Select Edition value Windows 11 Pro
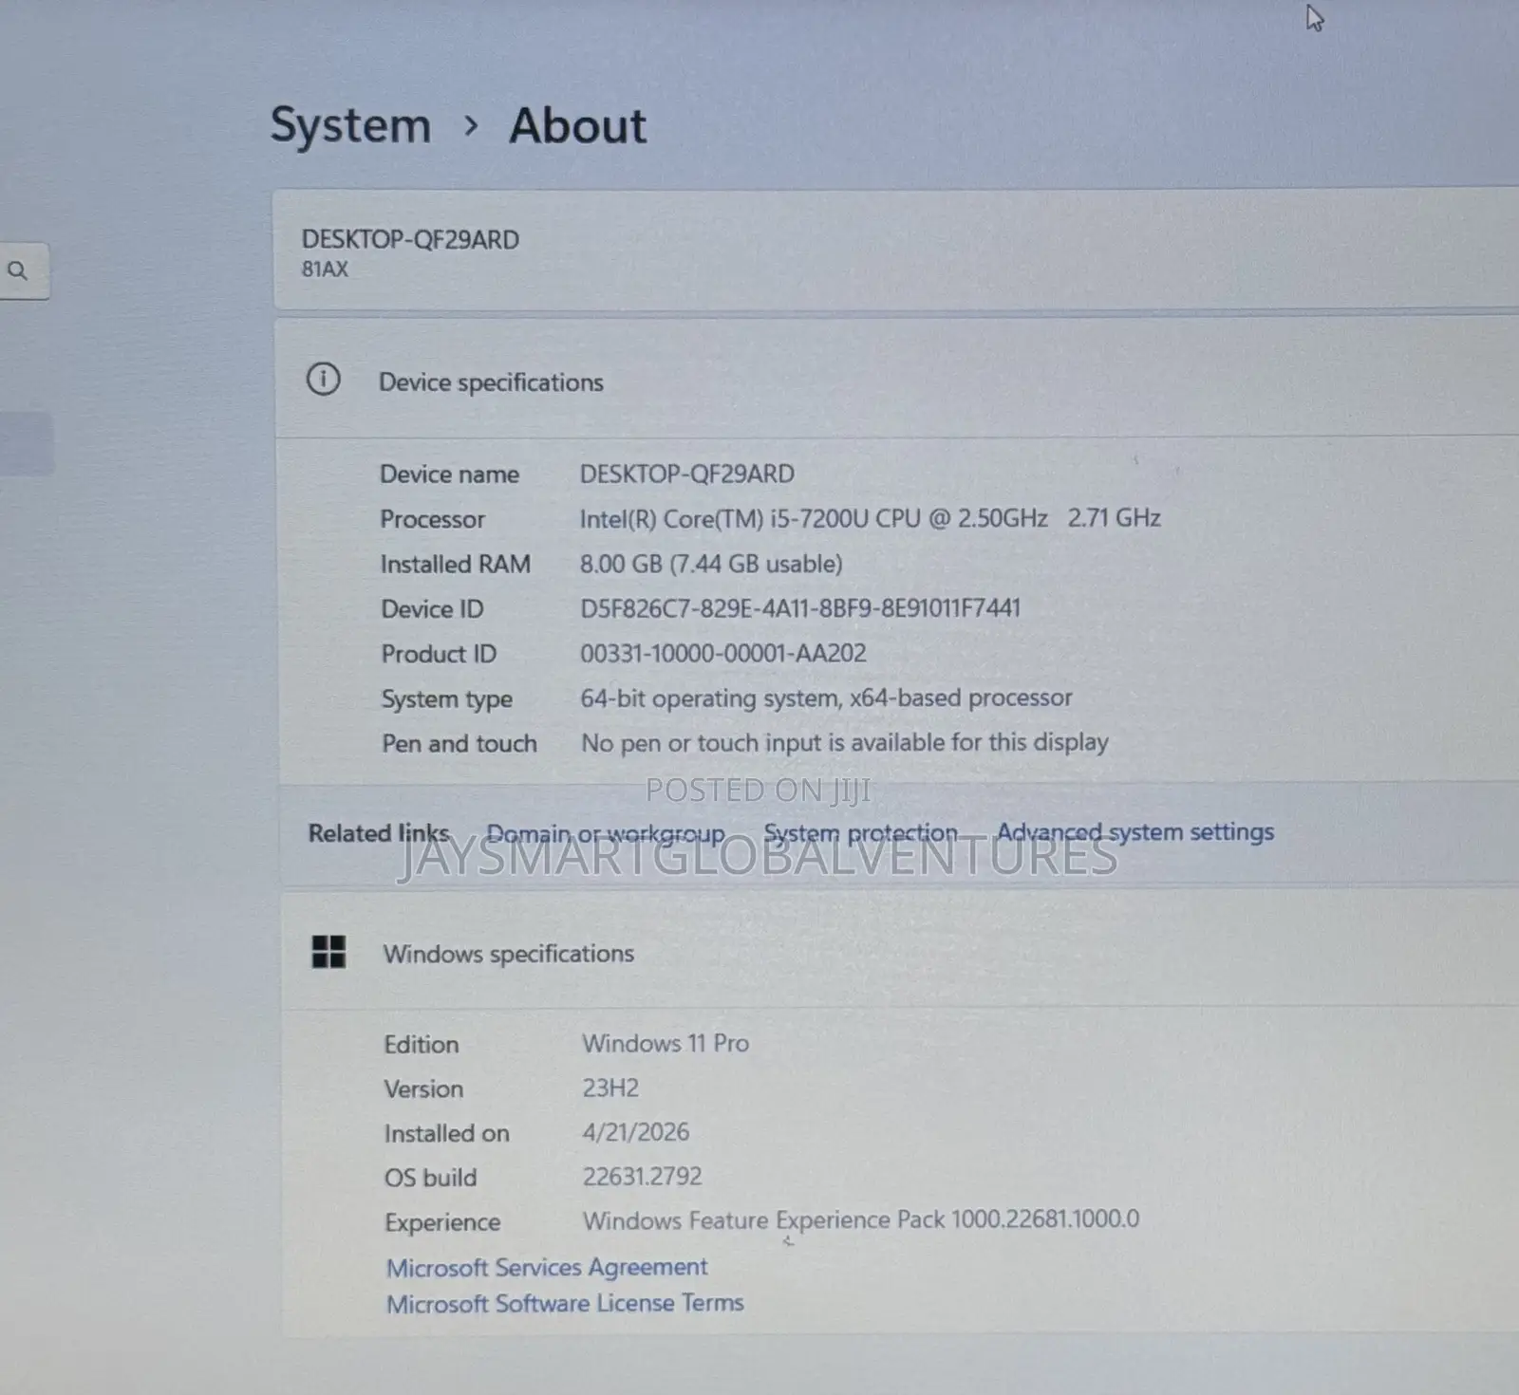Screen dimensions: 1519x1395 pyautogui.click(x=666, y=1043)
